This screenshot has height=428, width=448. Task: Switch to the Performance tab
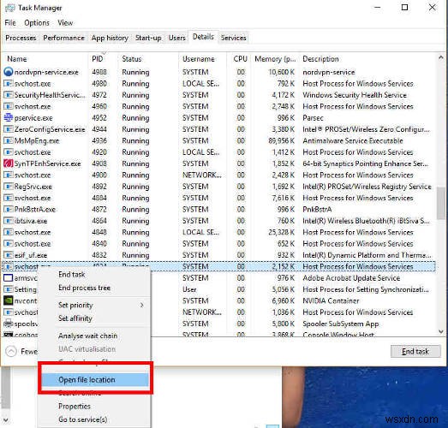pos(63,38)
